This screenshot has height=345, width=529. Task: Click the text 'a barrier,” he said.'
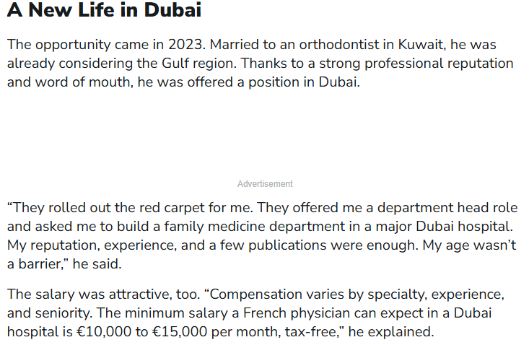pos(64,264)
